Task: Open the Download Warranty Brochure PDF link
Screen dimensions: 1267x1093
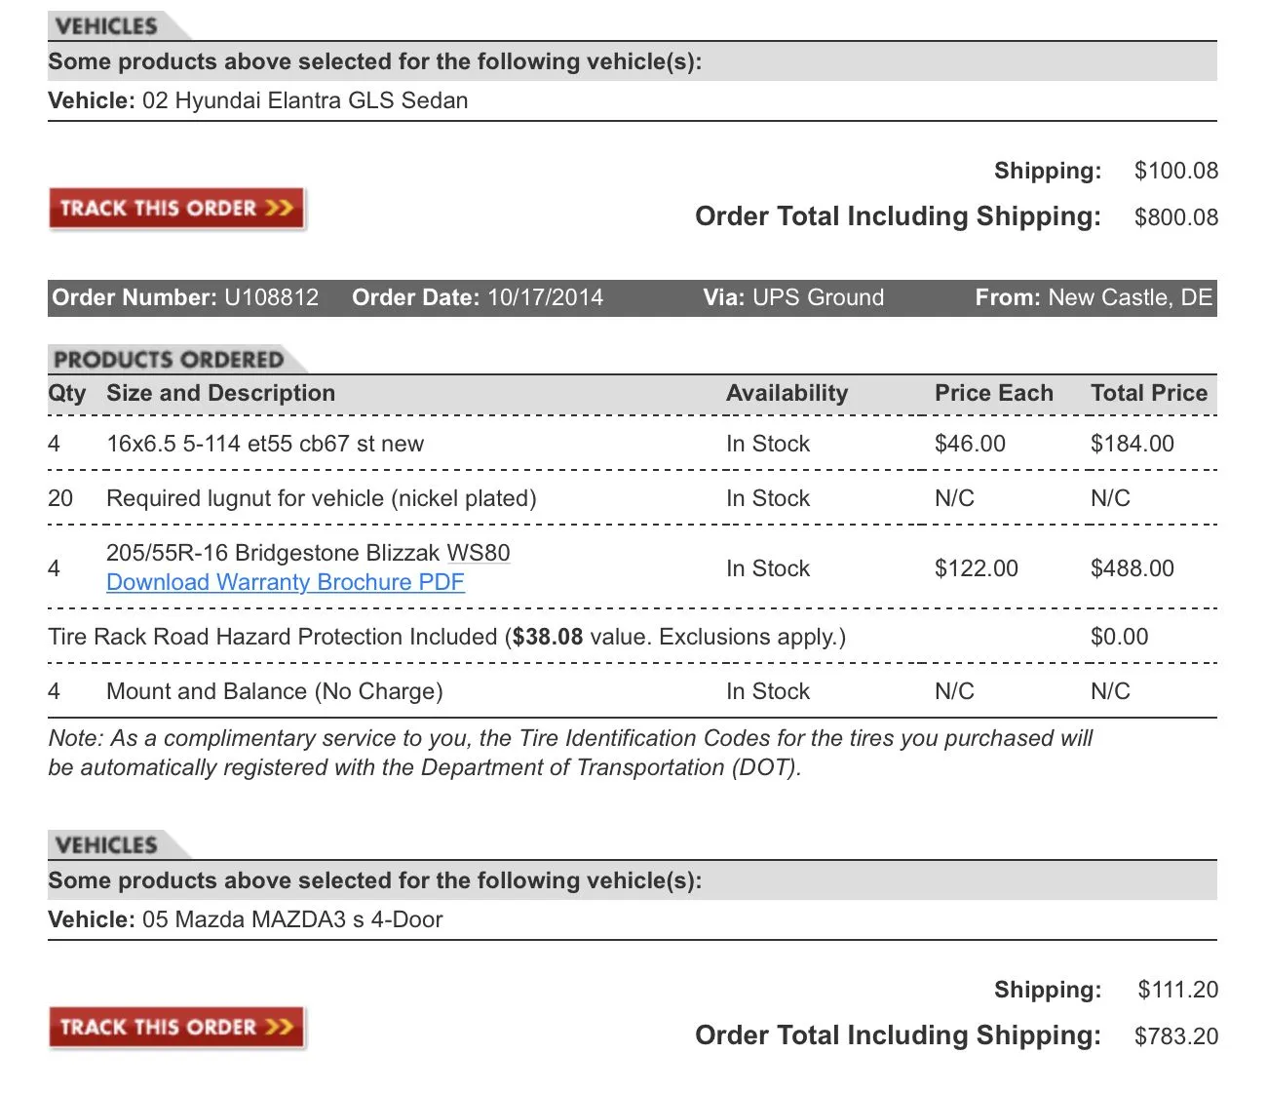Action: pos(286,582)
